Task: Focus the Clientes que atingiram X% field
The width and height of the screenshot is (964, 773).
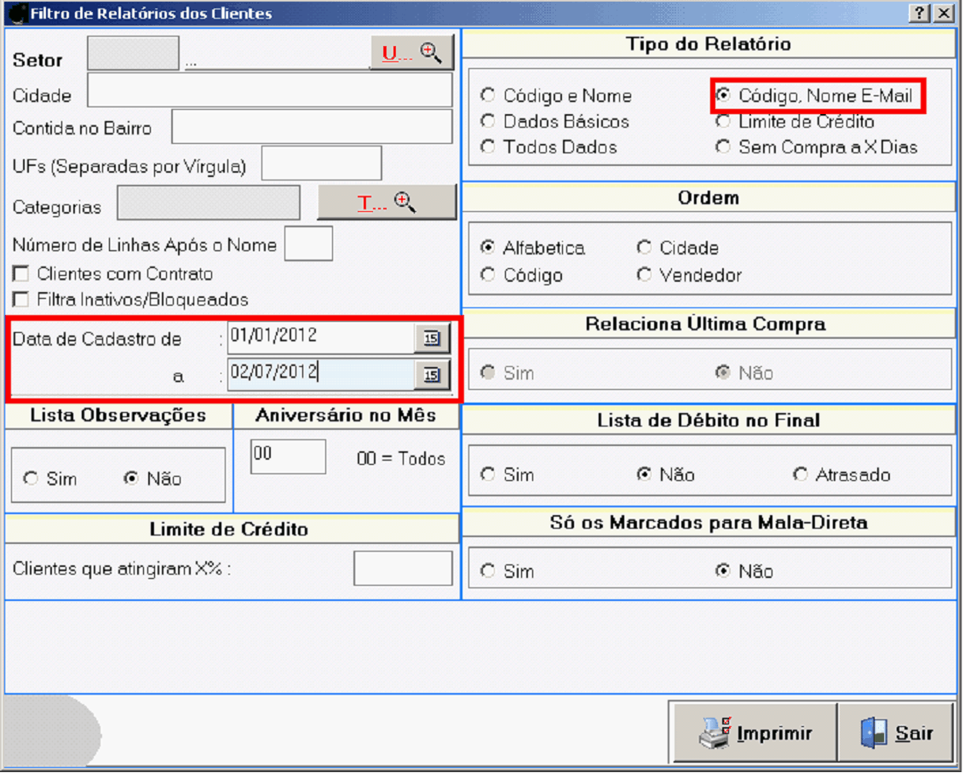Action: [403, 569]
